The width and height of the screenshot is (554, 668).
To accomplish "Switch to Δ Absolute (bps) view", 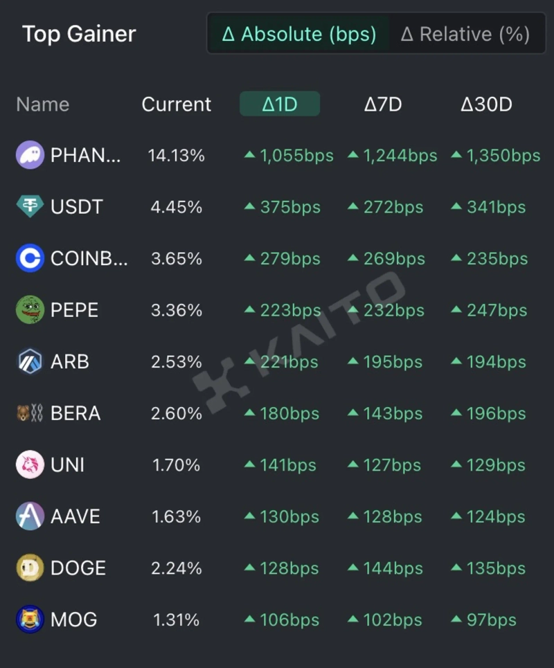I will [299, 34].
